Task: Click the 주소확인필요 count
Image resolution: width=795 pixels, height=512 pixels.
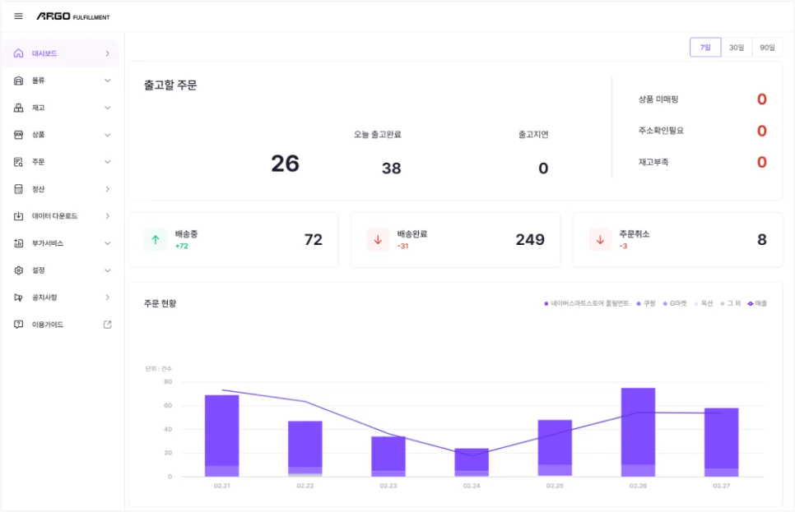Action: pos(761,131)
